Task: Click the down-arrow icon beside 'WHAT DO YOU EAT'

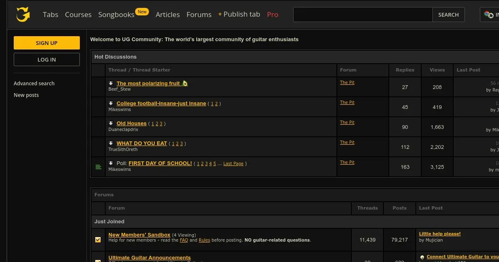Action: (111, 143)
